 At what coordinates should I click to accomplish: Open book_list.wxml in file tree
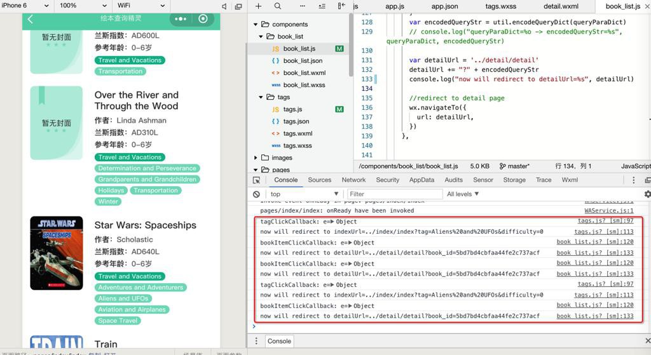pyautogui.click(x=305, y=72)
